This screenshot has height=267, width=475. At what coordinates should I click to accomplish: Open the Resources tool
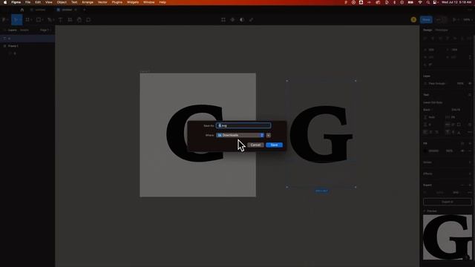click(70, 20)
